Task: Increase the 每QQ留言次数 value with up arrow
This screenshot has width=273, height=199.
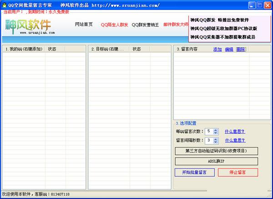Action: pos(216,130)
